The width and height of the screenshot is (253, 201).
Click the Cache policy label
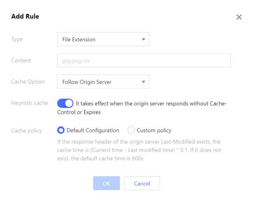click(x=27, y=130)
